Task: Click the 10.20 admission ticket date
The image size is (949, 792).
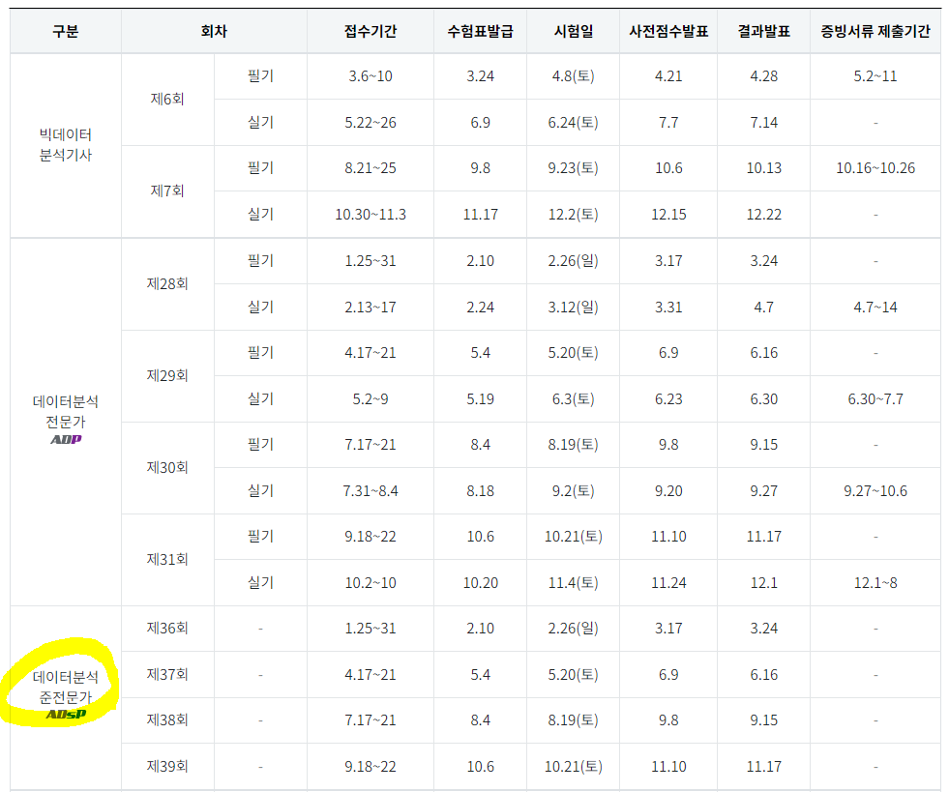Action: (480, 583)
